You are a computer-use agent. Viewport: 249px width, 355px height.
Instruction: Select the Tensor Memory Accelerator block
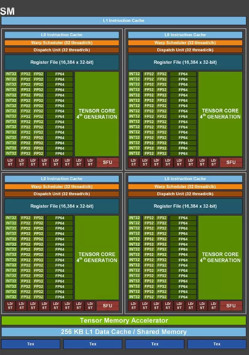tap(124, 320)
